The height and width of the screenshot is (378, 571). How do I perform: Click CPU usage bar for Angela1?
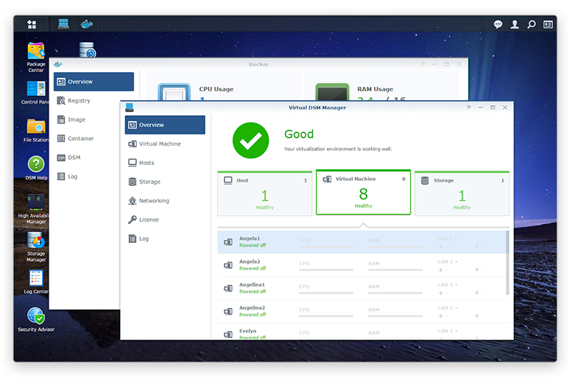(x=326, y=247)
